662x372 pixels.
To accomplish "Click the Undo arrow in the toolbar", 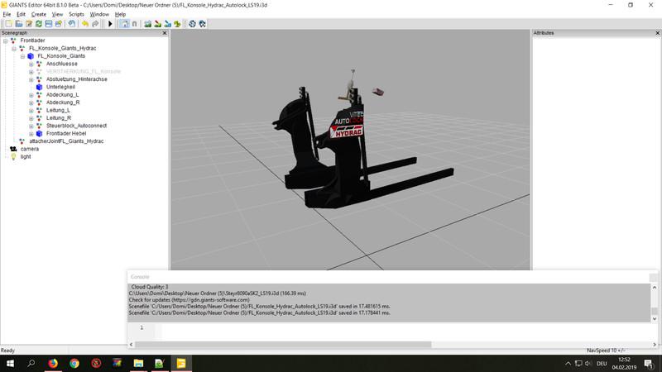I will pyautogui.click(x=84, y=24).
